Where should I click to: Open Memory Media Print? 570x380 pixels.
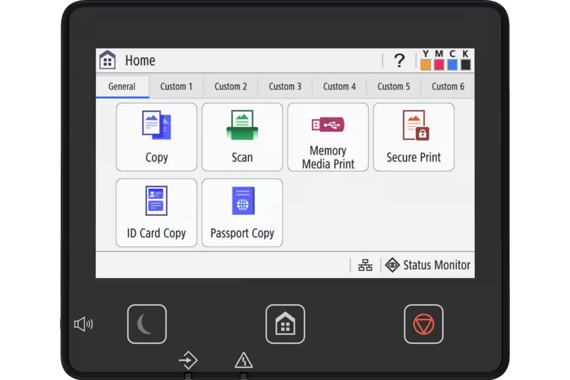tap(327, 137)
